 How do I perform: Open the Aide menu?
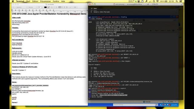click(63, 1)
